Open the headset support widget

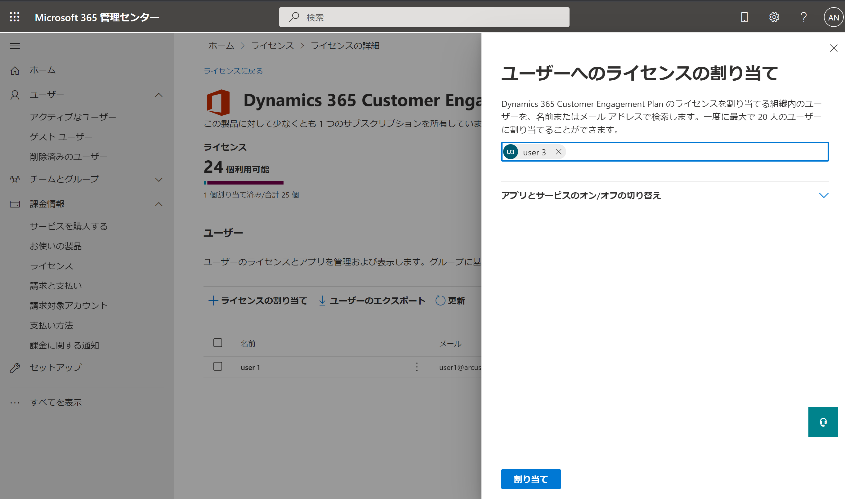point(823,422)
